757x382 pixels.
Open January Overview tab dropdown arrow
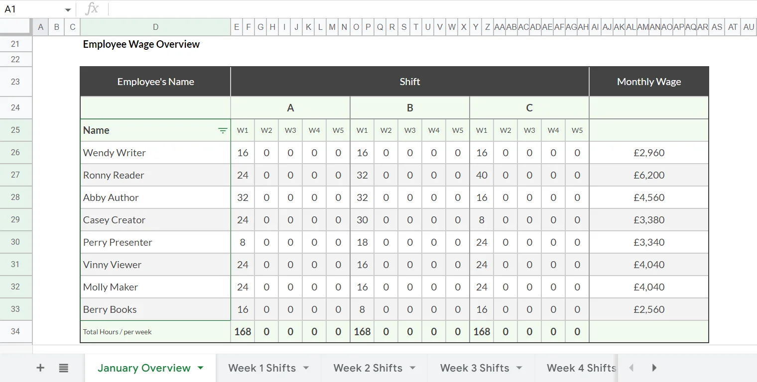click(201, 368)
